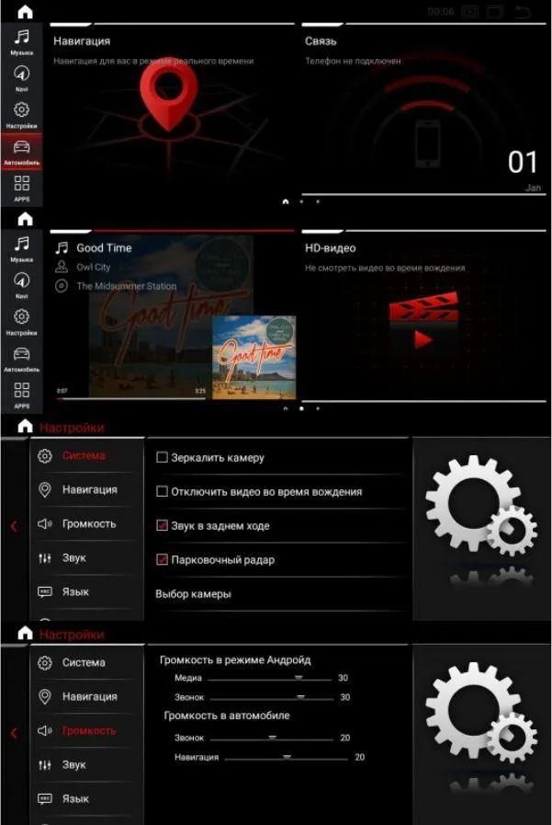The width and height of the screenshot is (552, 825).
Task: Uncheck the Парковочный радар checkbox
Action: tap(163, 559)
